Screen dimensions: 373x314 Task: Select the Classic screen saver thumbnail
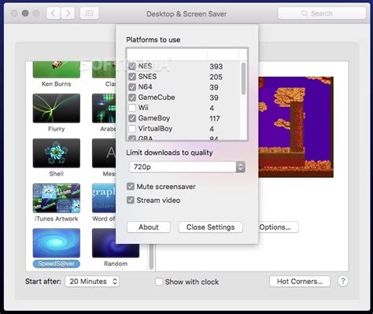point(104,69)
